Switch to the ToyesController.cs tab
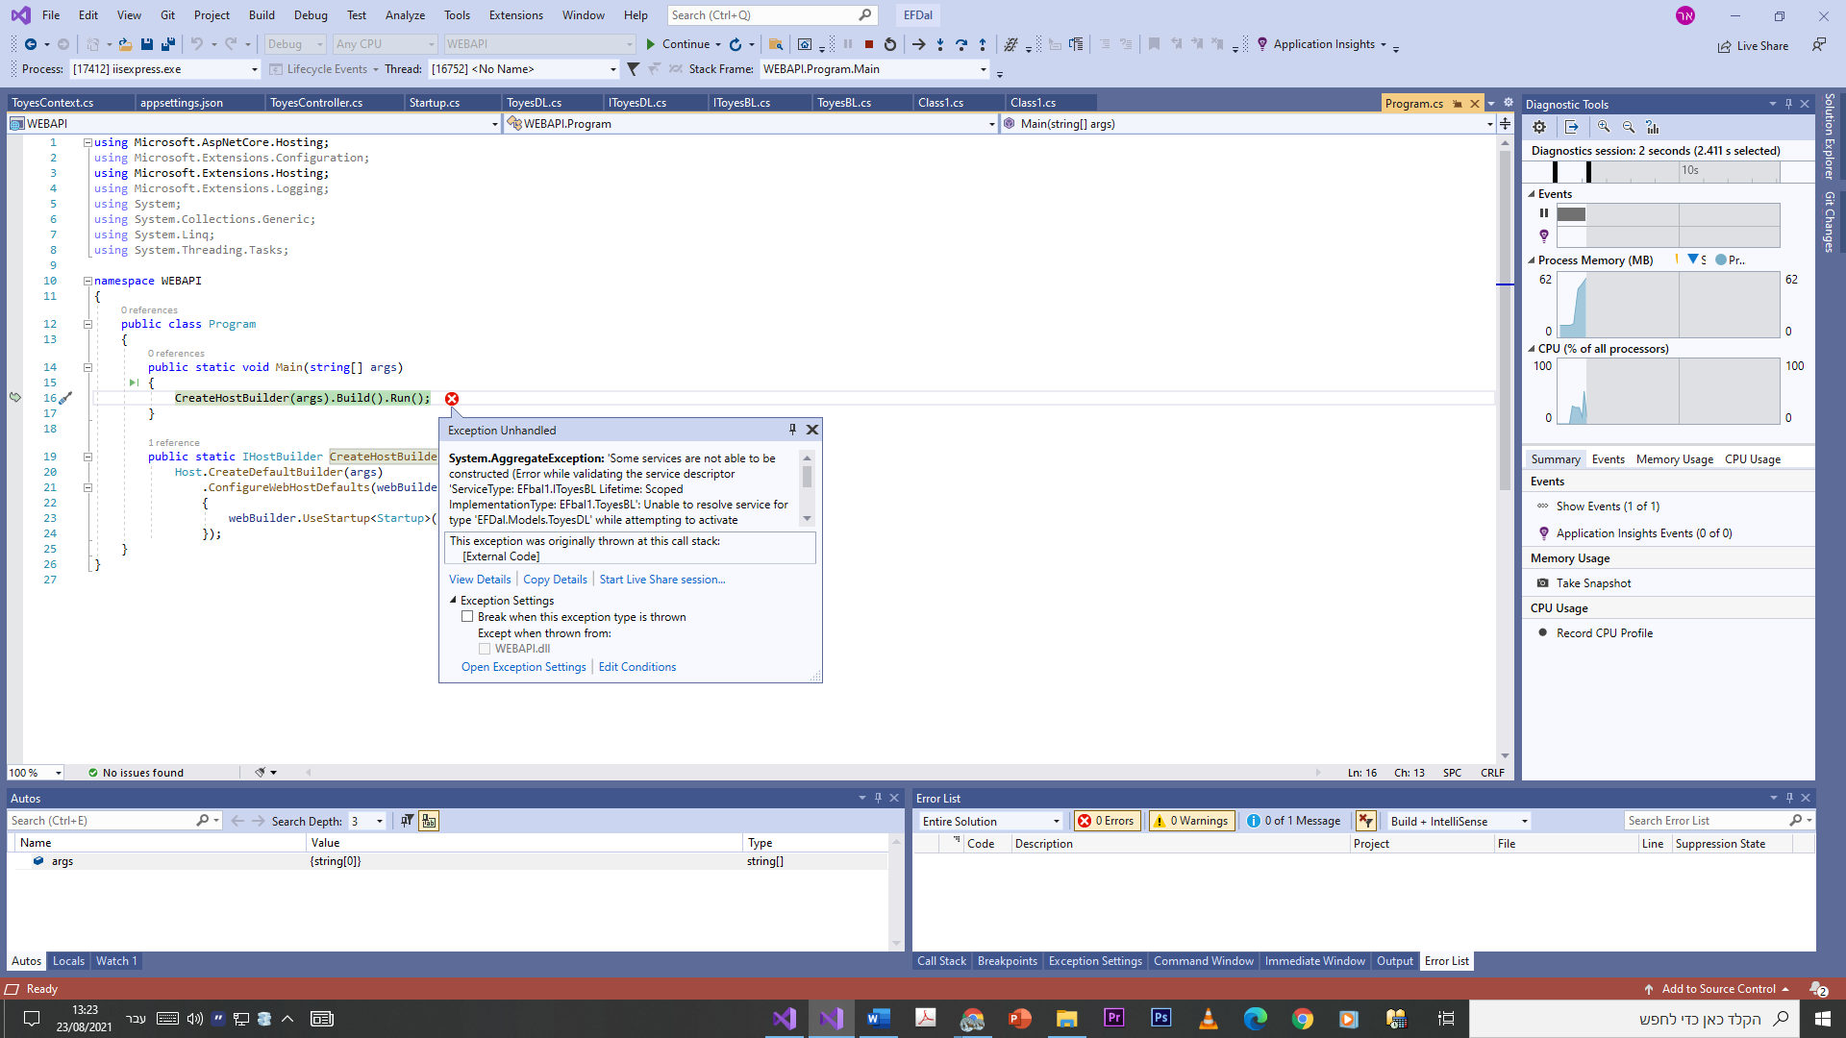 point(316,103)
